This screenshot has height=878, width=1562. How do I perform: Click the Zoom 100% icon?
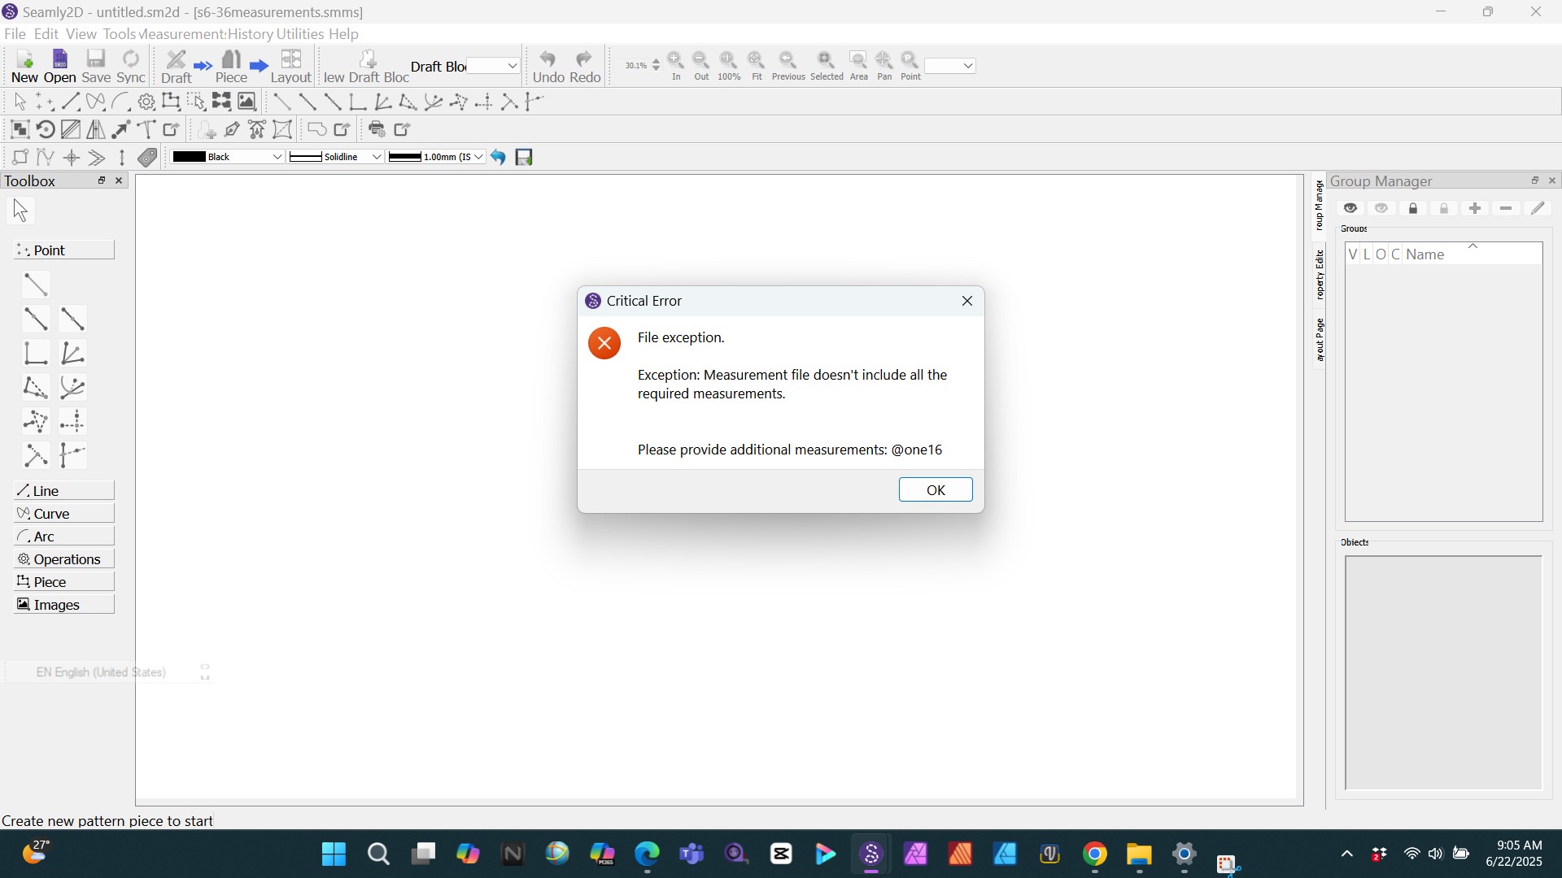[x=729, y=65]
